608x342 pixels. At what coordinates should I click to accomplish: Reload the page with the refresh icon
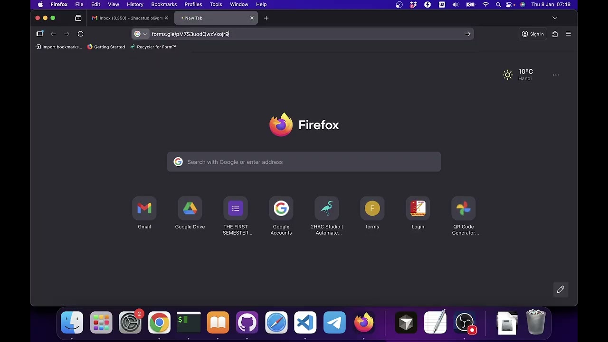click(80, 34)
